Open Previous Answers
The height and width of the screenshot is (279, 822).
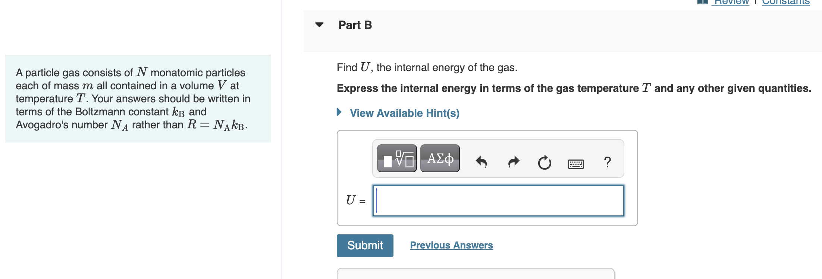pyautogui.click(x=451, y=245)
